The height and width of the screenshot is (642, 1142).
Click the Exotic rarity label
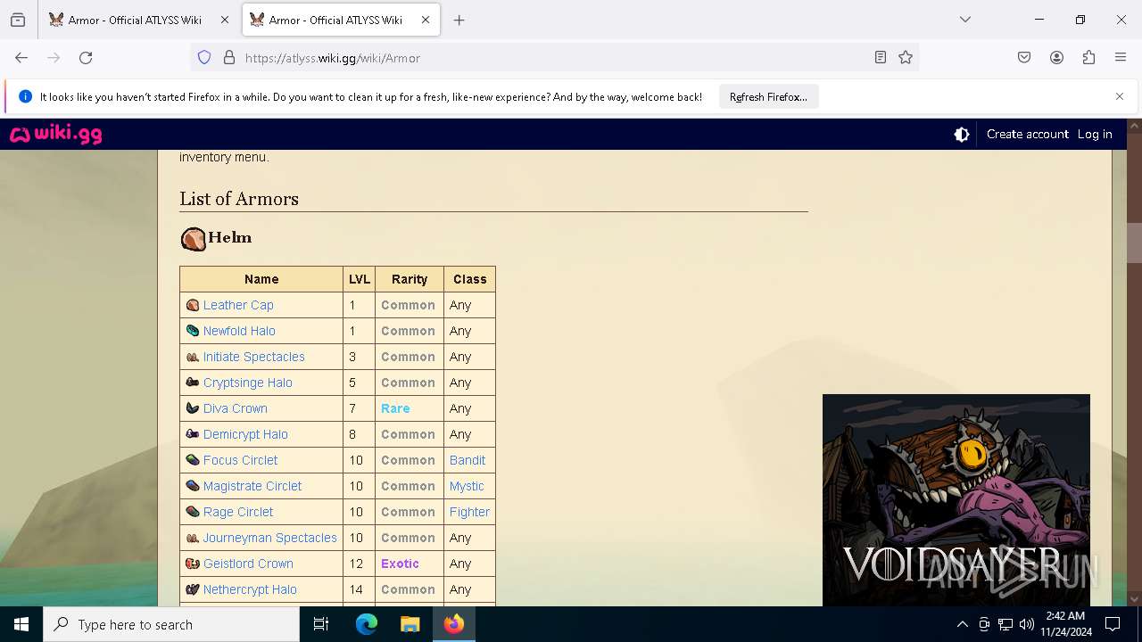pos(400,564)
